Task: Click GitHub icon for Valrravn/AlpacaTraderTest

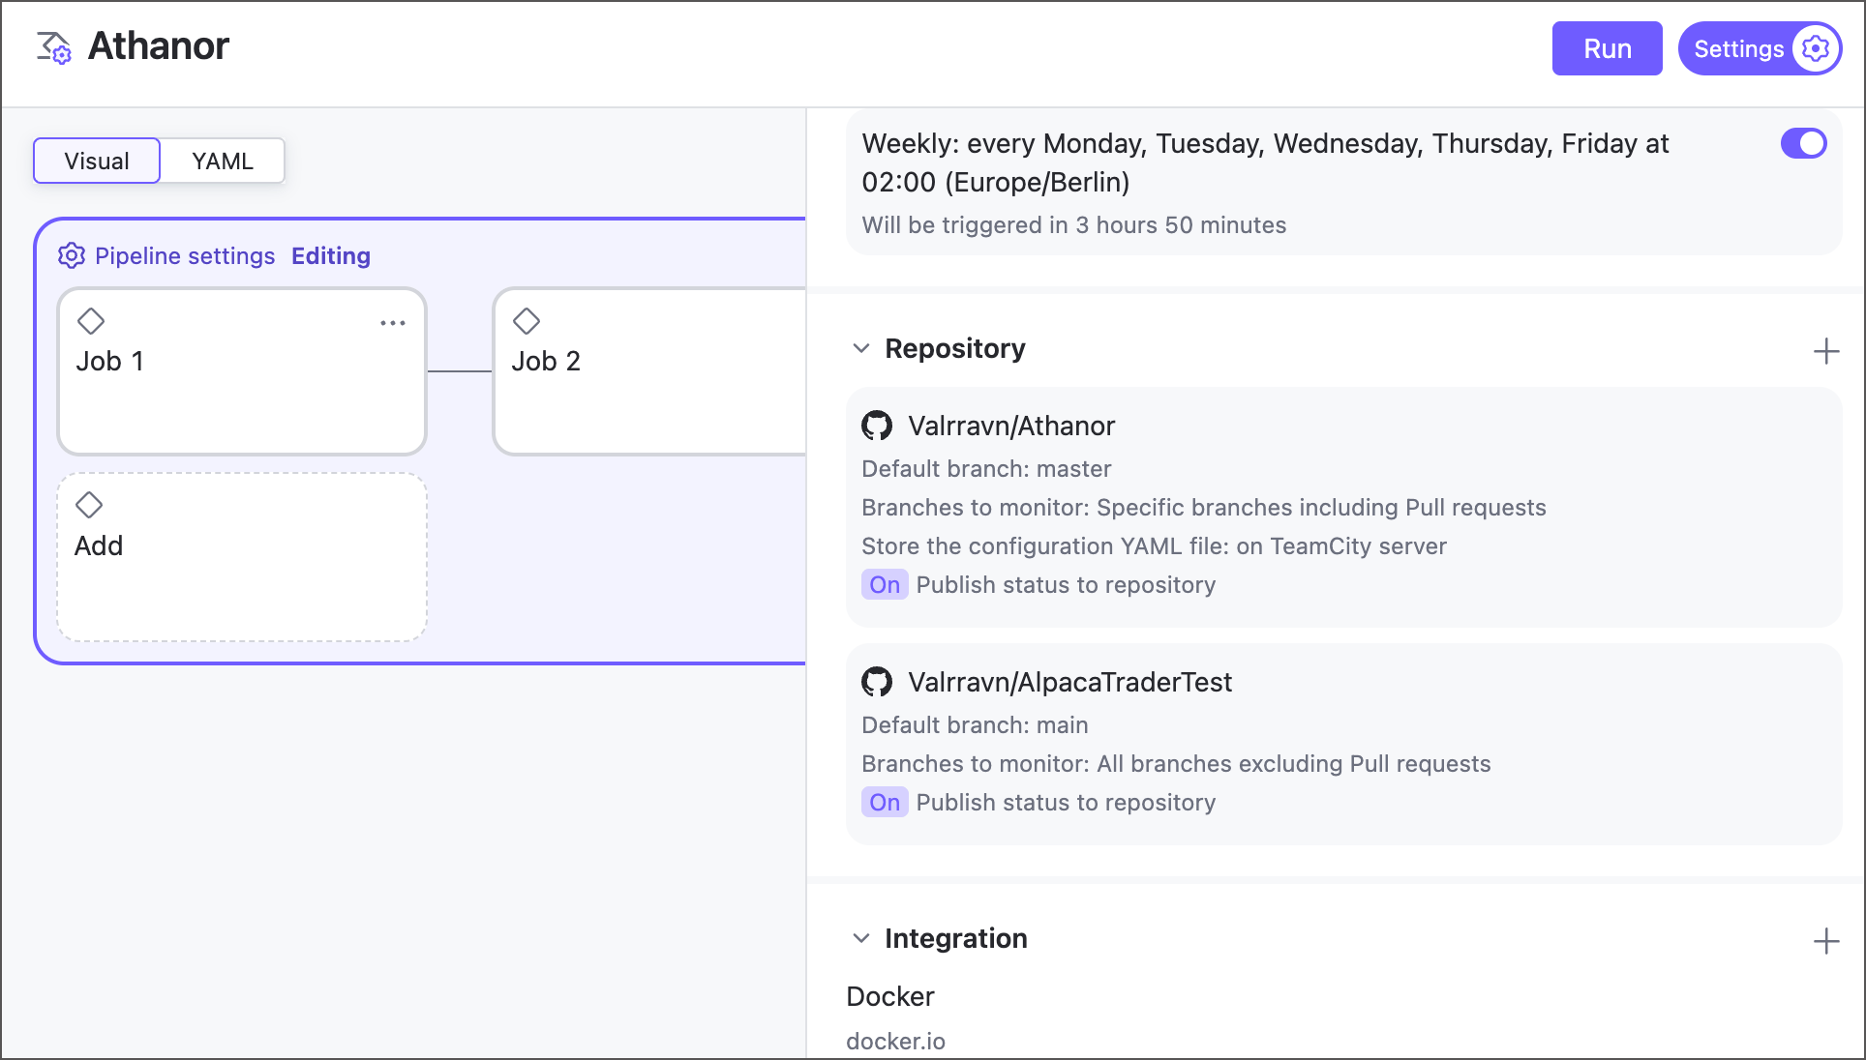Action: [x=877, y=682]
